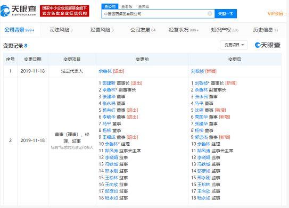Open the 历史信息 tab

[266, 30]
